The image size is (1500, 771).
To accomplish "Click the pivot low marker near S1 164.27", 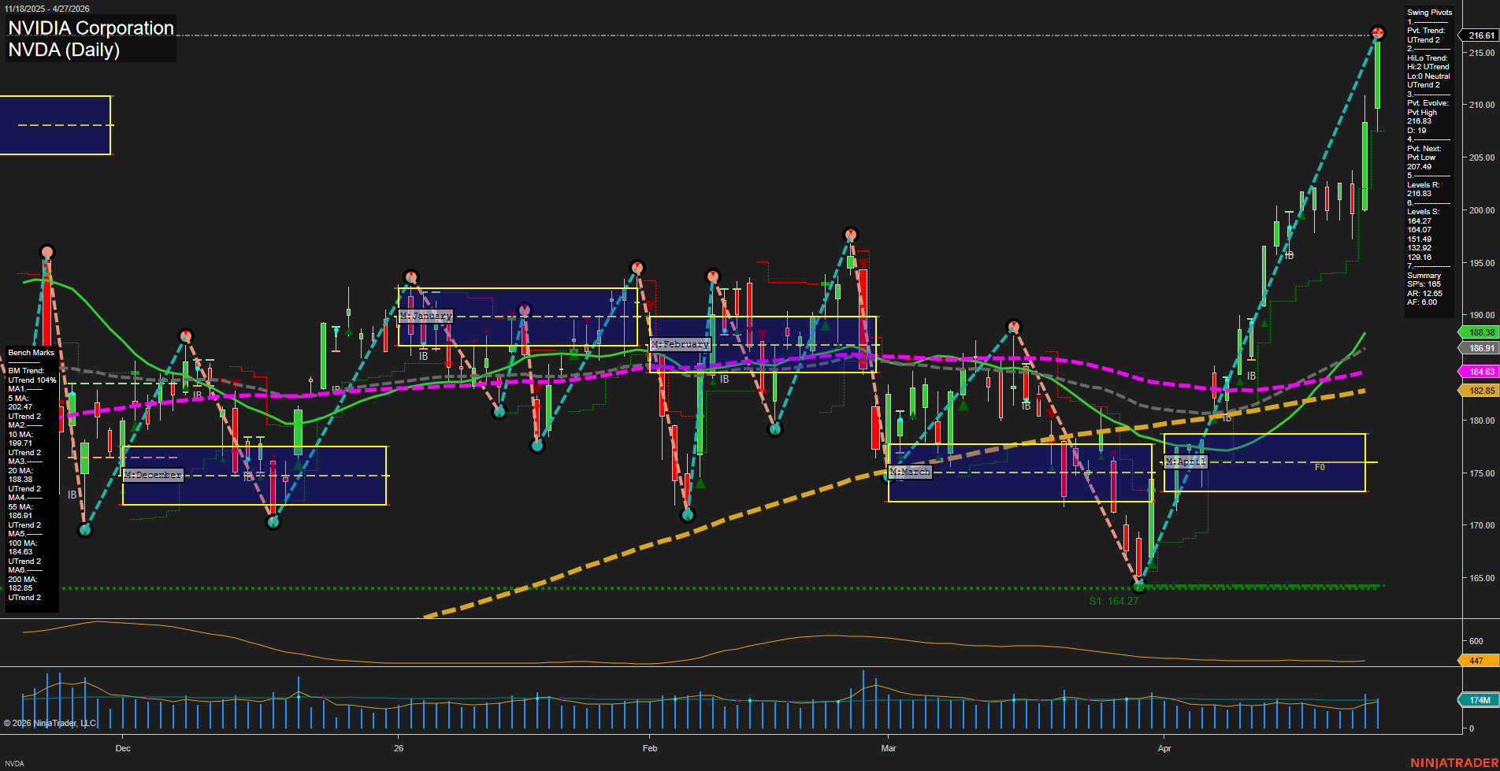I will 1138,586.
